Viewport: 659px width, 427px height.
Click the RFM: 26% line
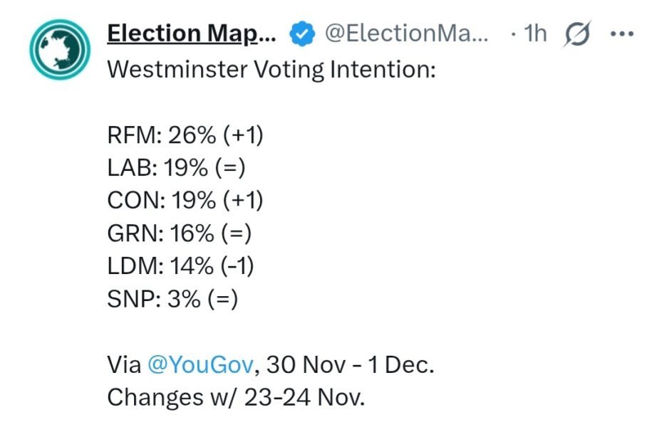185,135
